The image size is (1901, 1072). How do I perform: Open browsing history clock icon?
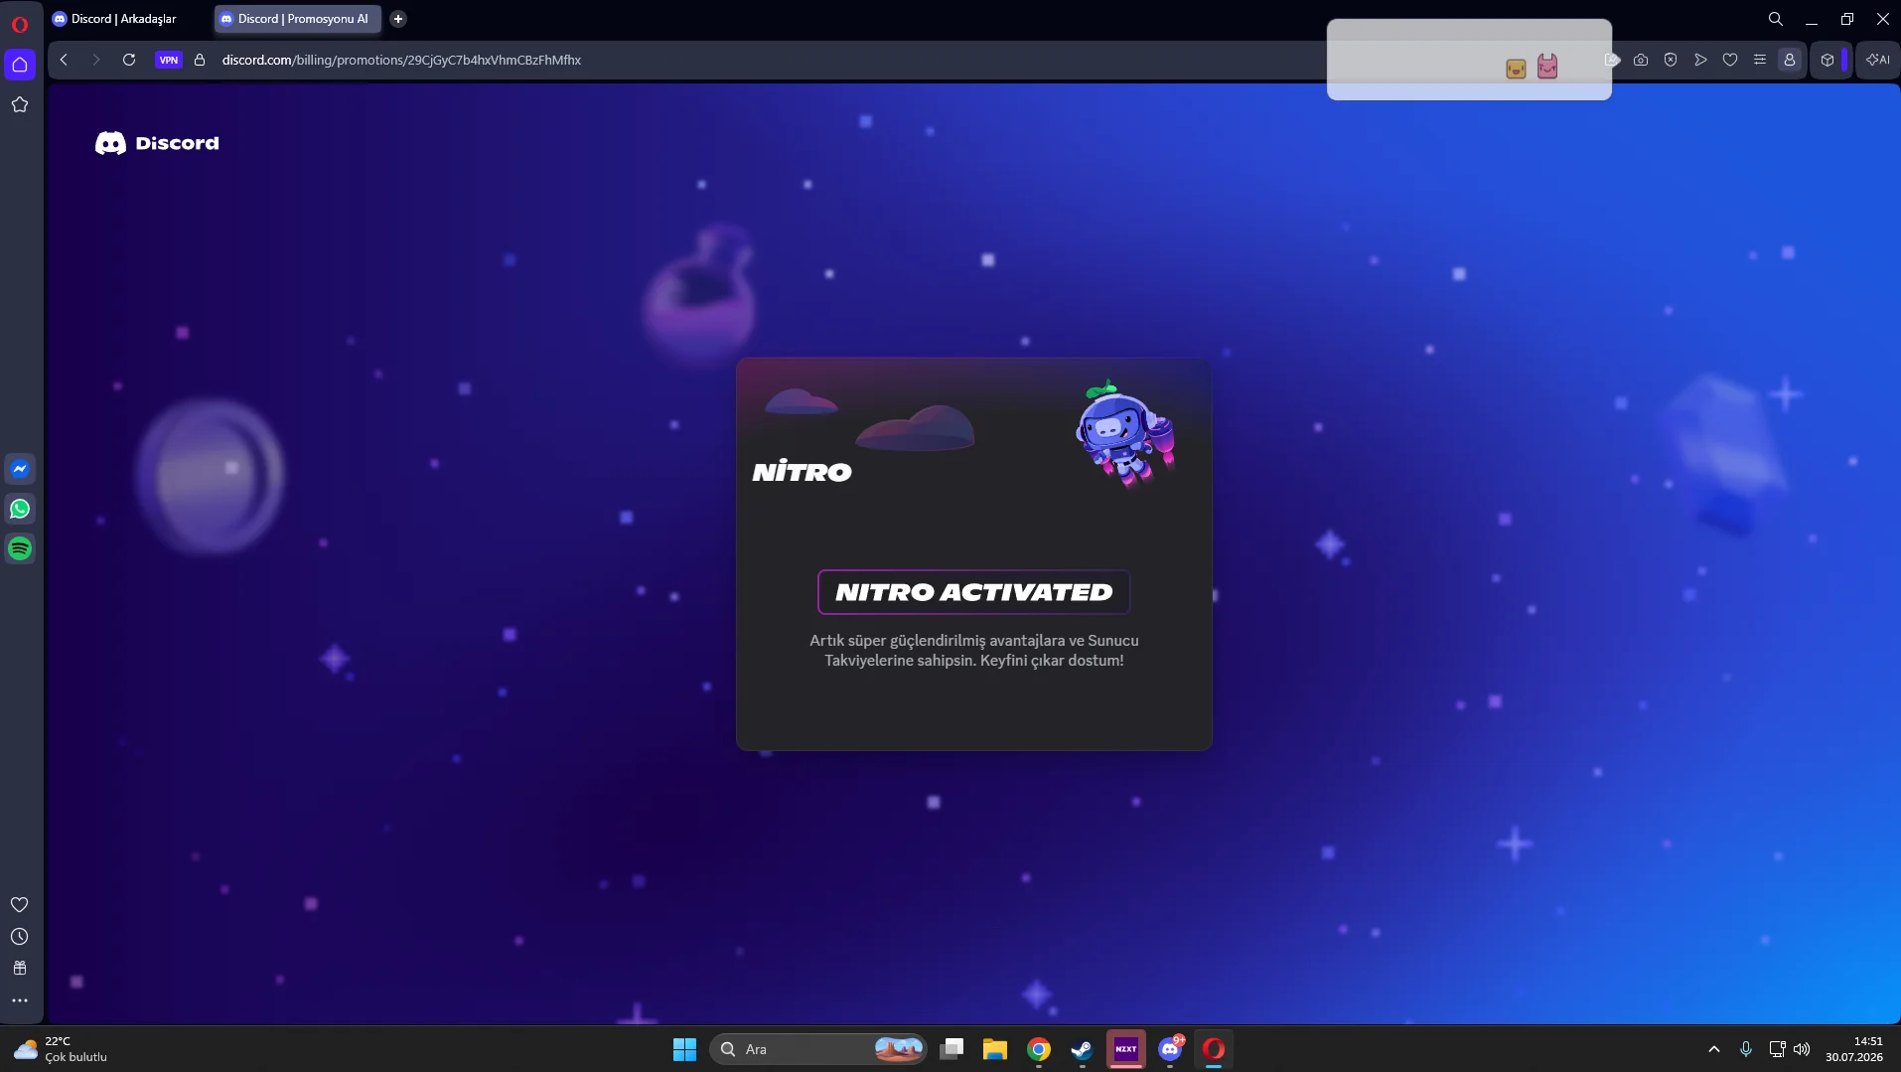(20, 936)
